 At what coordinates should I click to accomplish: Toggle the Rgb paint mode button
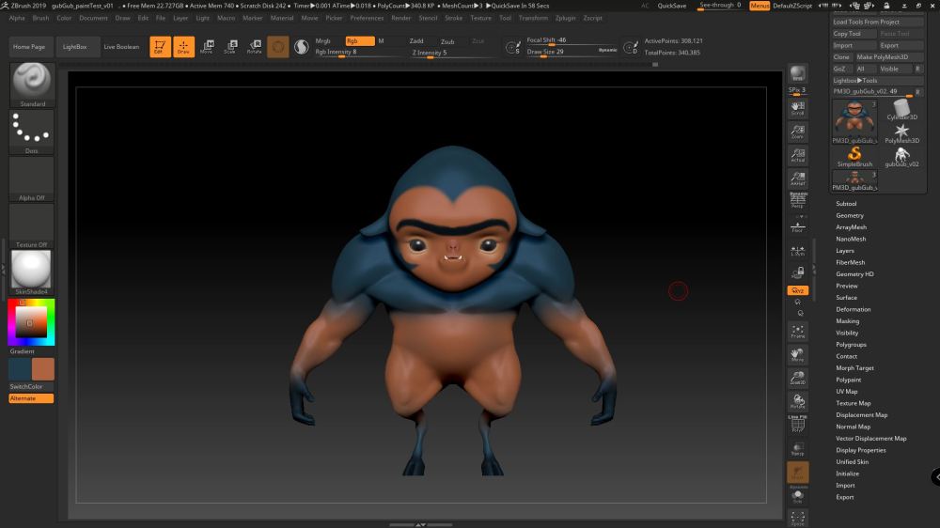[359, 41]
